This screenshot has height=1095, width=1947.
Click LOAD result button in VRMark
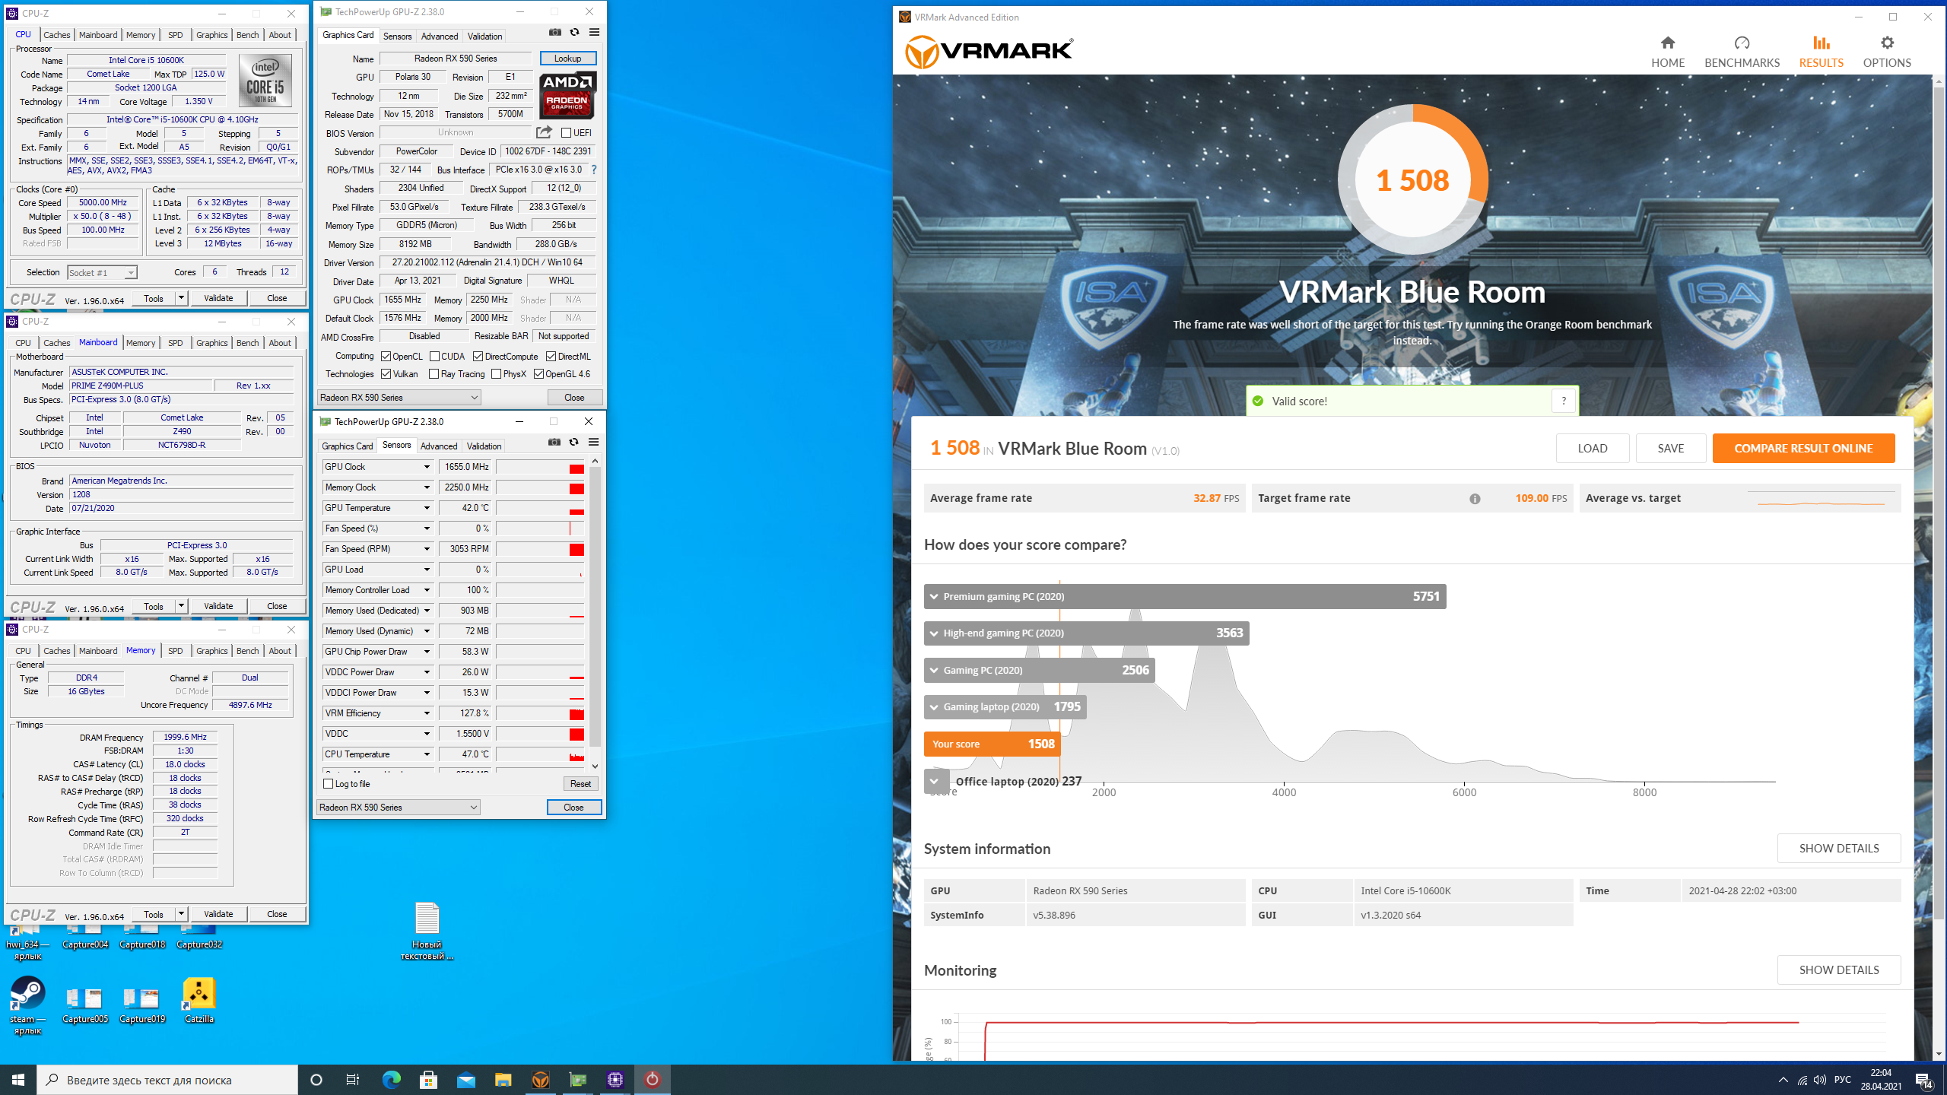coord(1592,448)
